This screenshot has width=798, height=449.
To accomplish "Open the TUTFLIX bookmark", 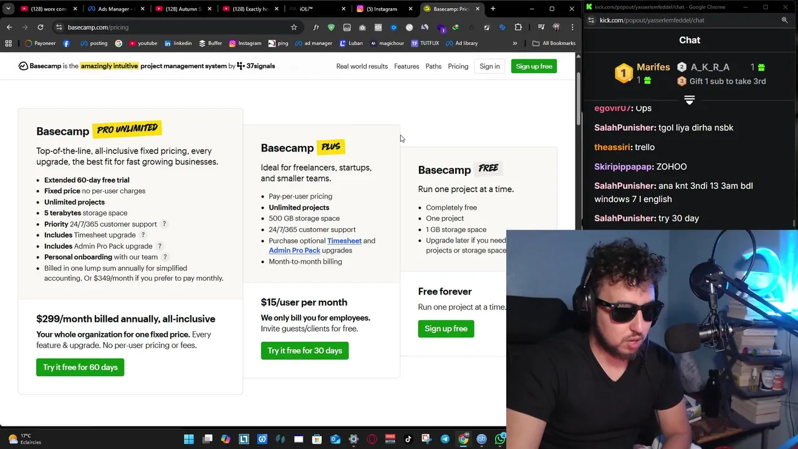I will (x=425, y=43).
